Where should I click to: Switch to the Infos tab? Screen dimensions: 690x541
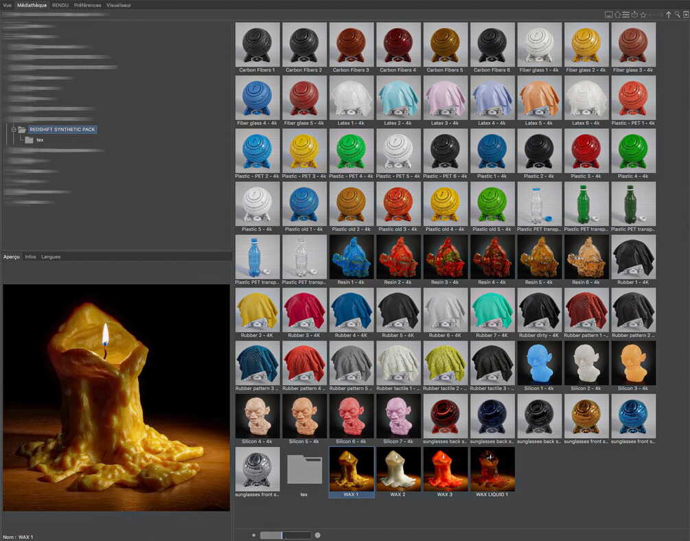(x=30, y=257)
